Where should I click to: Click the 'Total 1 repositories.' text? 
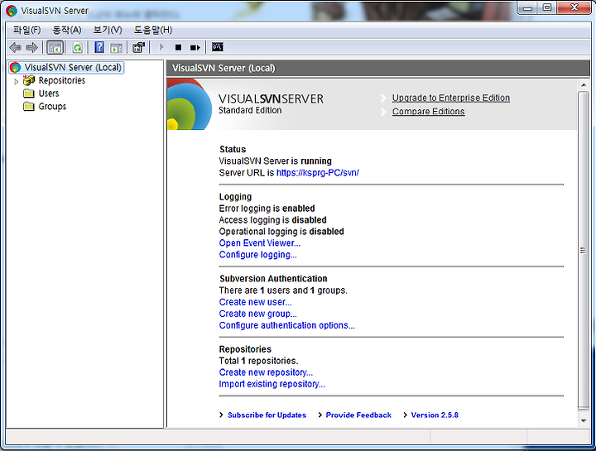(258, 361)
